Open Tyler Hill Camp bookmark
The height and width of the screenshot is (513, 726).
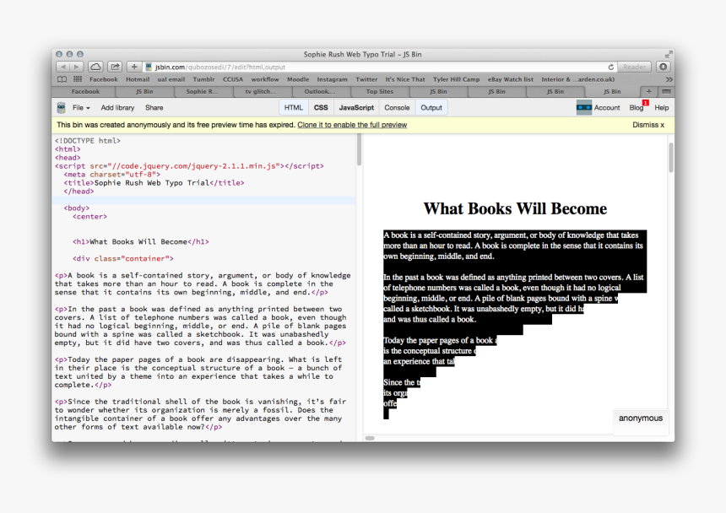click(x=456, y=79)
